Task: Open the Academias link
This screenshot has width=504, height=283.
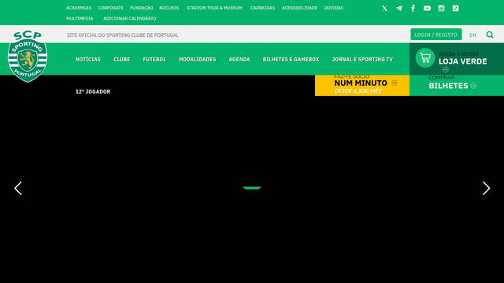Action: pos(79,8)
